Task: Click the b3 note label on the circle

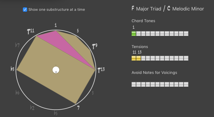Action: click(x=12, y=69)
